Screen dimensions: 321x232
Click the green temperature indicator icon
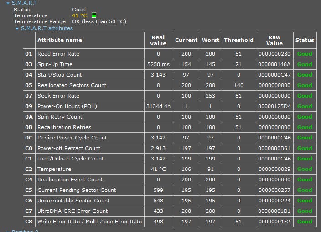pyautogui.click(x=94, y=15)
